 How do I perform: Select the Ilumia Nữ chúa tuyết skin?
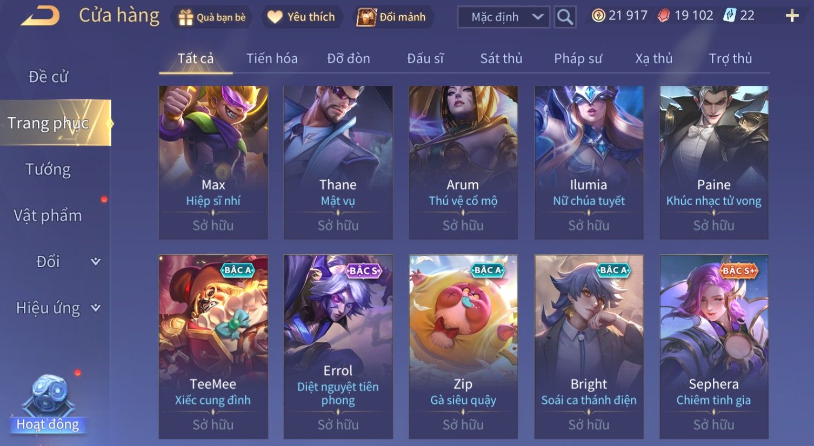pyautogui.click(x=589, y=162)
